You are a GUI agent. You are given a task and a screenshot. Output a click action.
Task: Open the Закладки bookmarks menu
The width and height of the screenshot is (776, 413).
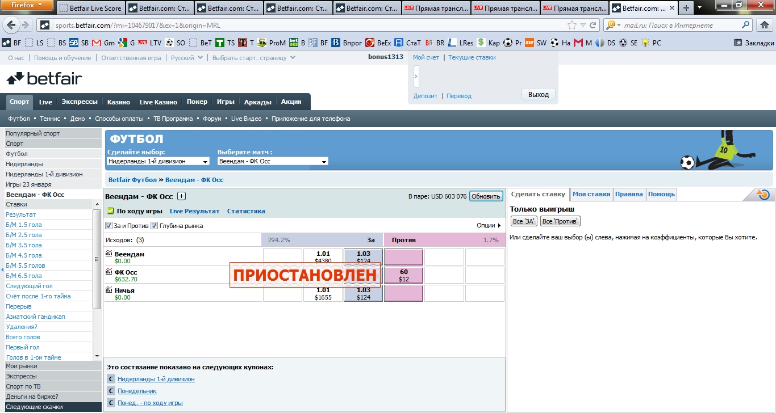[754, 43]
